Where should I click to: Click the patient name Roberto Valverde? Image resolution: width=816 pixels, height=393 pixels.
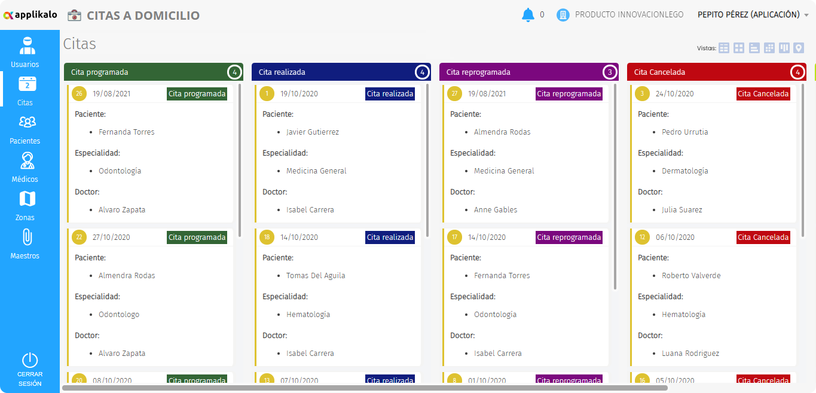(x=691, y=276)
